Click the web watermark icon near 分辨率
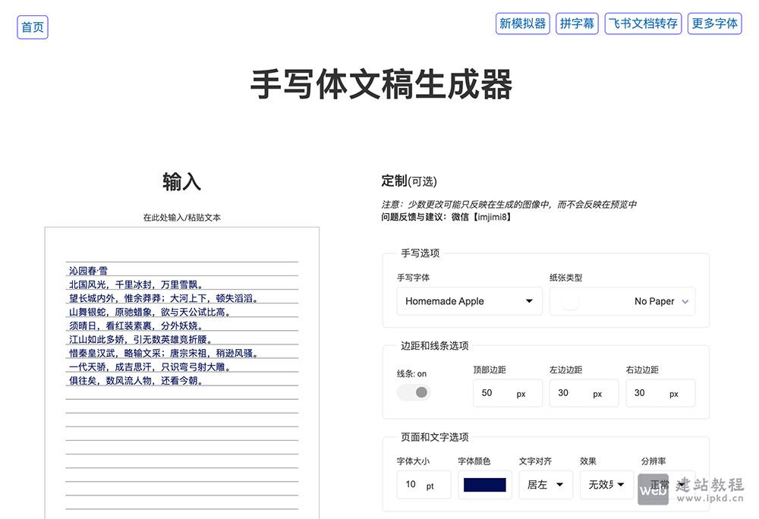Screen dimensions: 759x519 (x=653, y=491)
